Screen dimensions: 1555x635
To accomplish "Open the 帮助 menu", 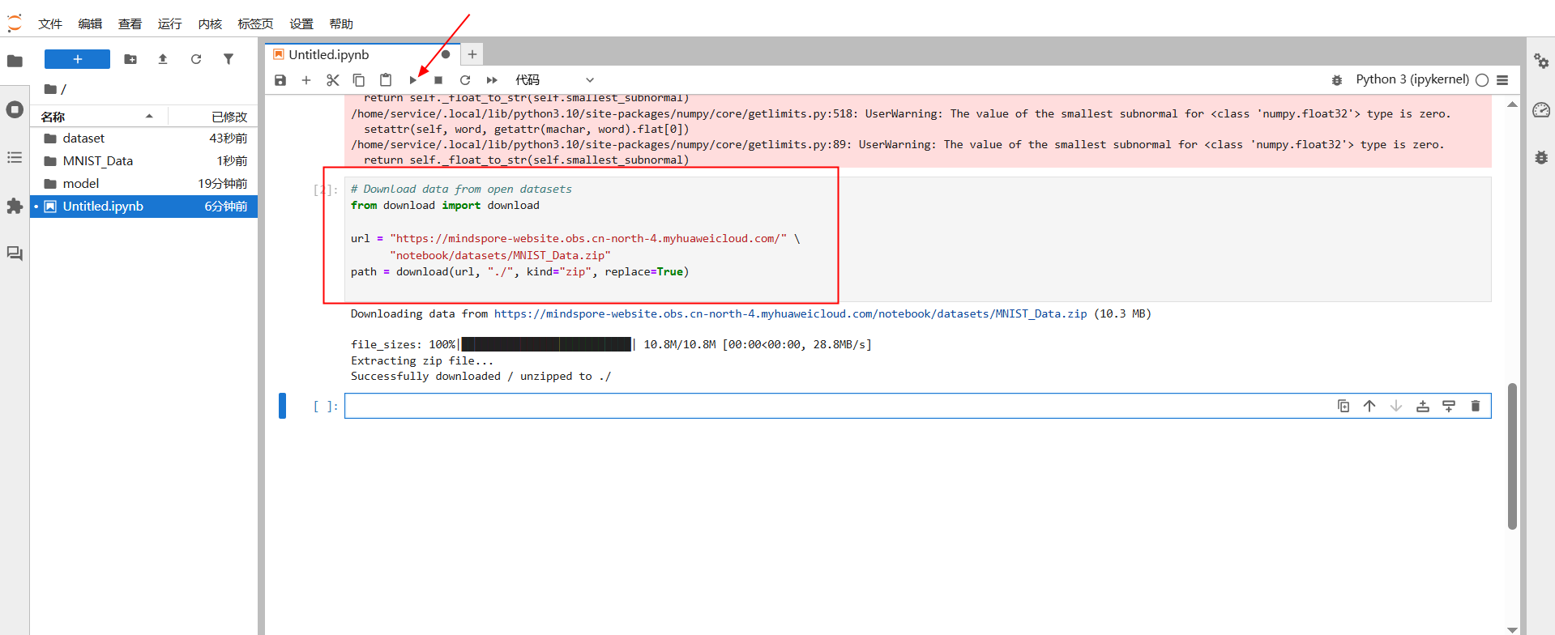I will pyautogui.click(x=341, y=24).
